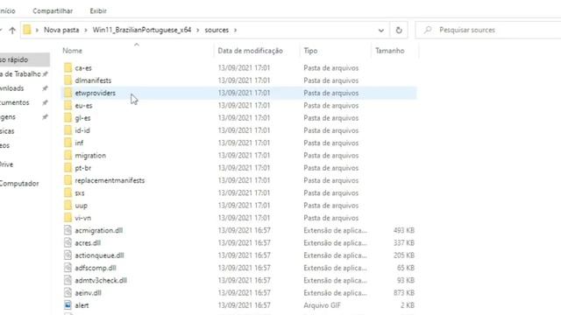Click the etwproviders folder name

click(96, 93)
